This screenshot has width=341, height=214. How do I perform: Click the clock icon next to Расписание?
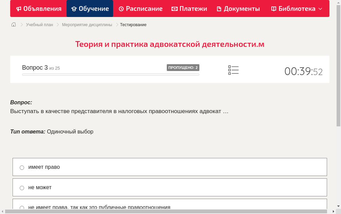point(121,8)
